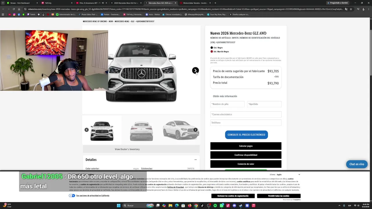The width and height of the screenshot is (372, 209).
Task: Open the GLE breadcrumb link
Action: (133, 21)
